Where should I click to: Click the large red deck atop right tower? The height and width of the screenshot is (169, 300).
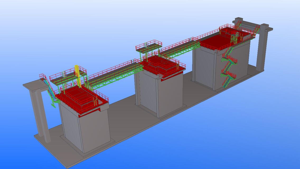(x=217, y=42)
